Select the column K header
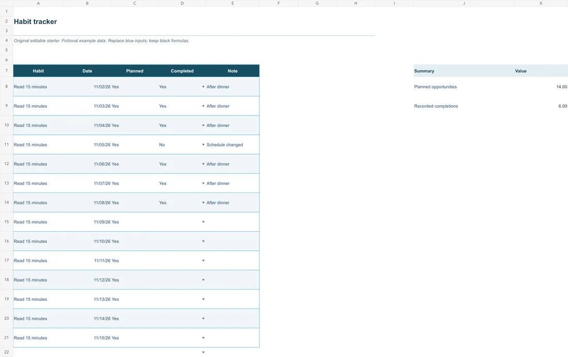Screen dimensions: 568x357 click(541, 3)
